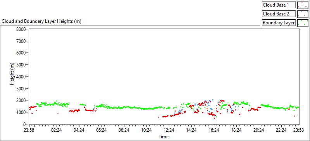Click the Time x-axis label
Image resolution: width=310 pixels, height=141 pixels.
click(164, 137)
